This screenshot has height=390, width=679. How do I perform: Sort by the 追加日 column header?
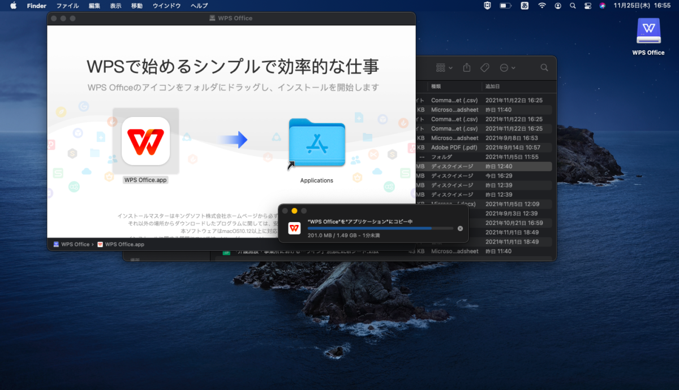492,86
